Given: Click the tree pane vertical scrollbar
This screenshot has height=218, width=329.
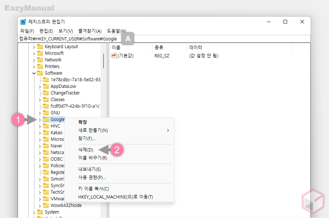Looking at the screenshot, I should (103, 61).
